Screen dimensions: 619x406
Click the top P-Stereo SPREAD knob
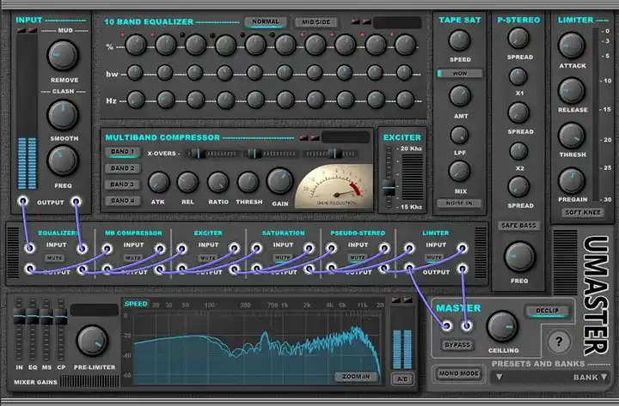[518, 38]
